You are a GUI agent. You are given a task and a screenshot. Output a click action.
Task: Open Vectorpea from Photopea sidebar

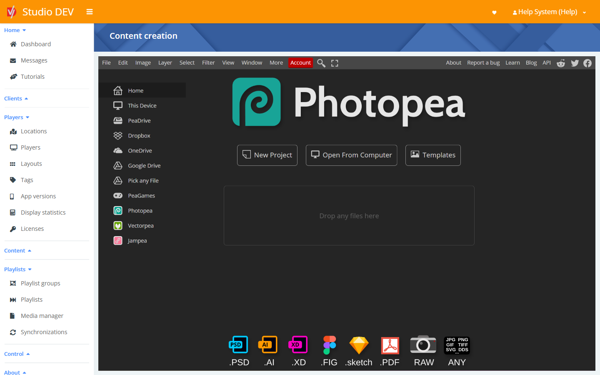(142, 225)
